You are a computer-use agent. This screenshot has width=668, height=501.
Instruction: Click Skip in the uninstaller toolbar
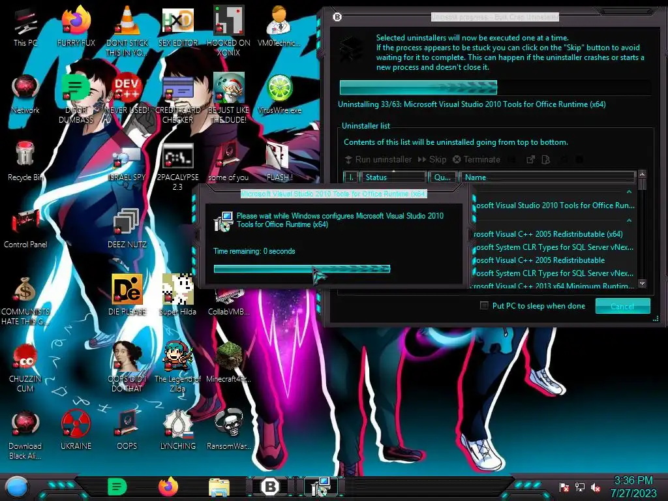point(432,159)
